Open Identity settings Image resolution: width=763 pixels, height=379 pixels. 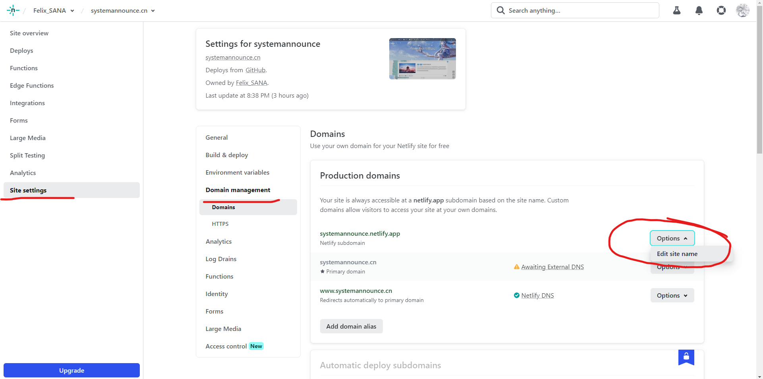point(216,294)
